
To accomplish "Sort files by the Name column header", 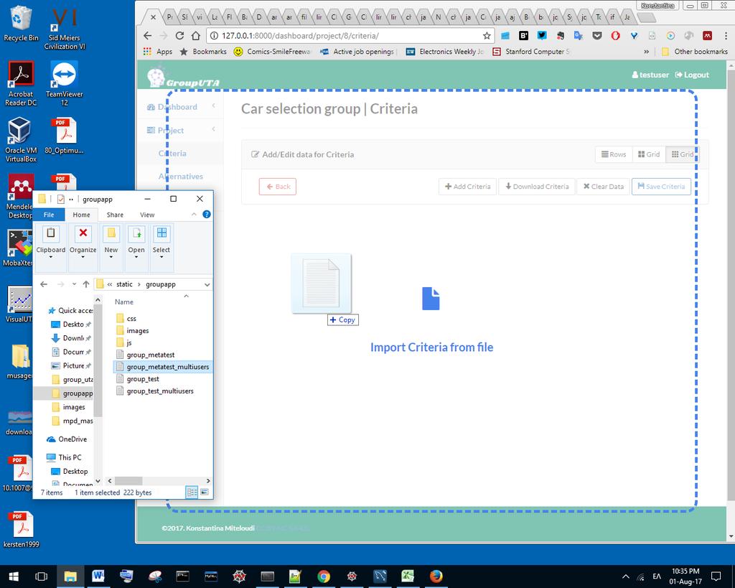I will click(x=124, y=302).
